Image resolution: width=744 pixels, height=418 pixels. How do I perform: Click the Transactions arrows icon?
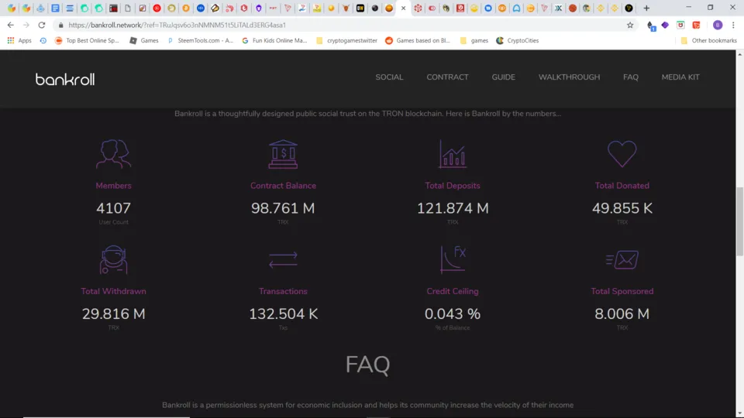tap(283, 260)
